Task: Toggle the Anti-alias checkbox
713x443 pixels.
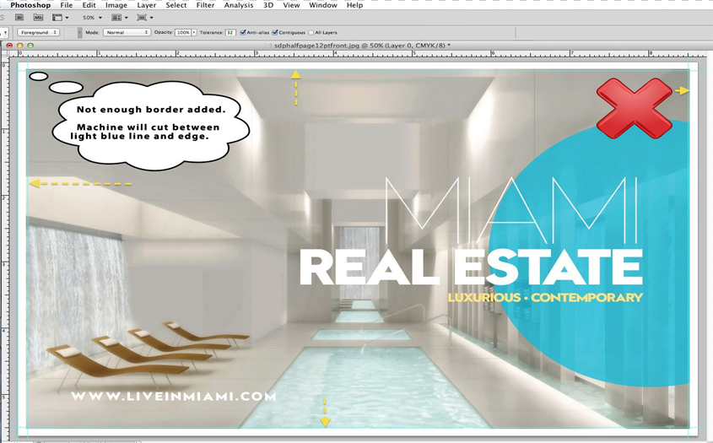Action: 243,32
